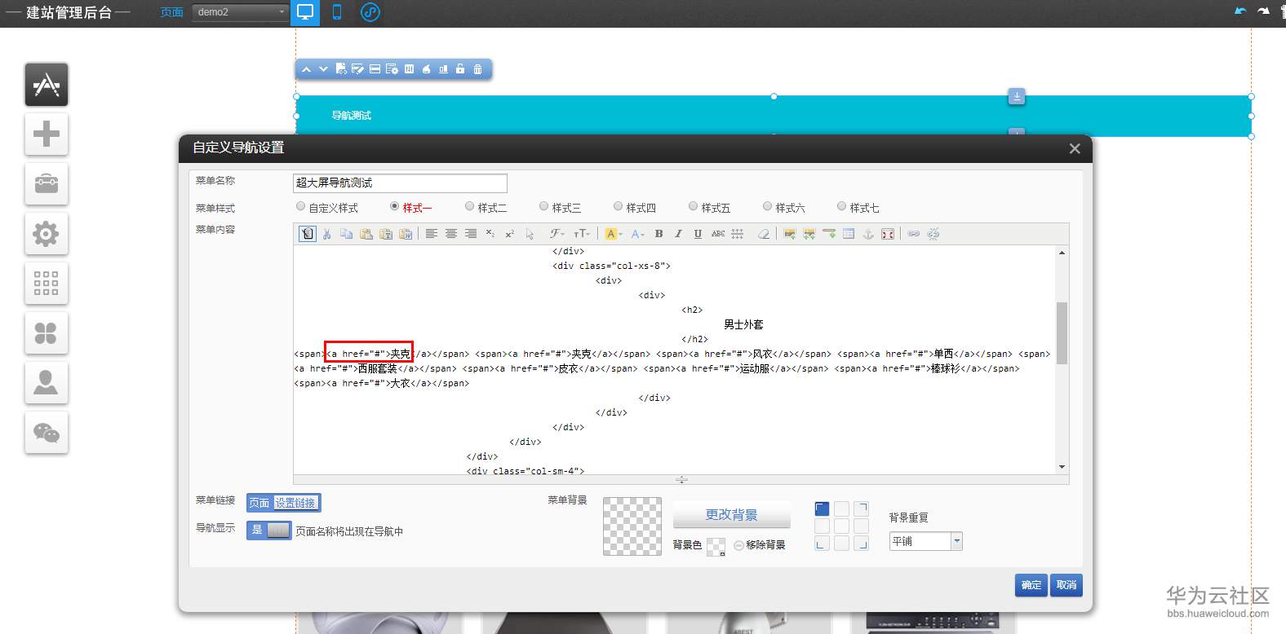Apply superscript formatting

pyautogui.click(x=510, y=234)
